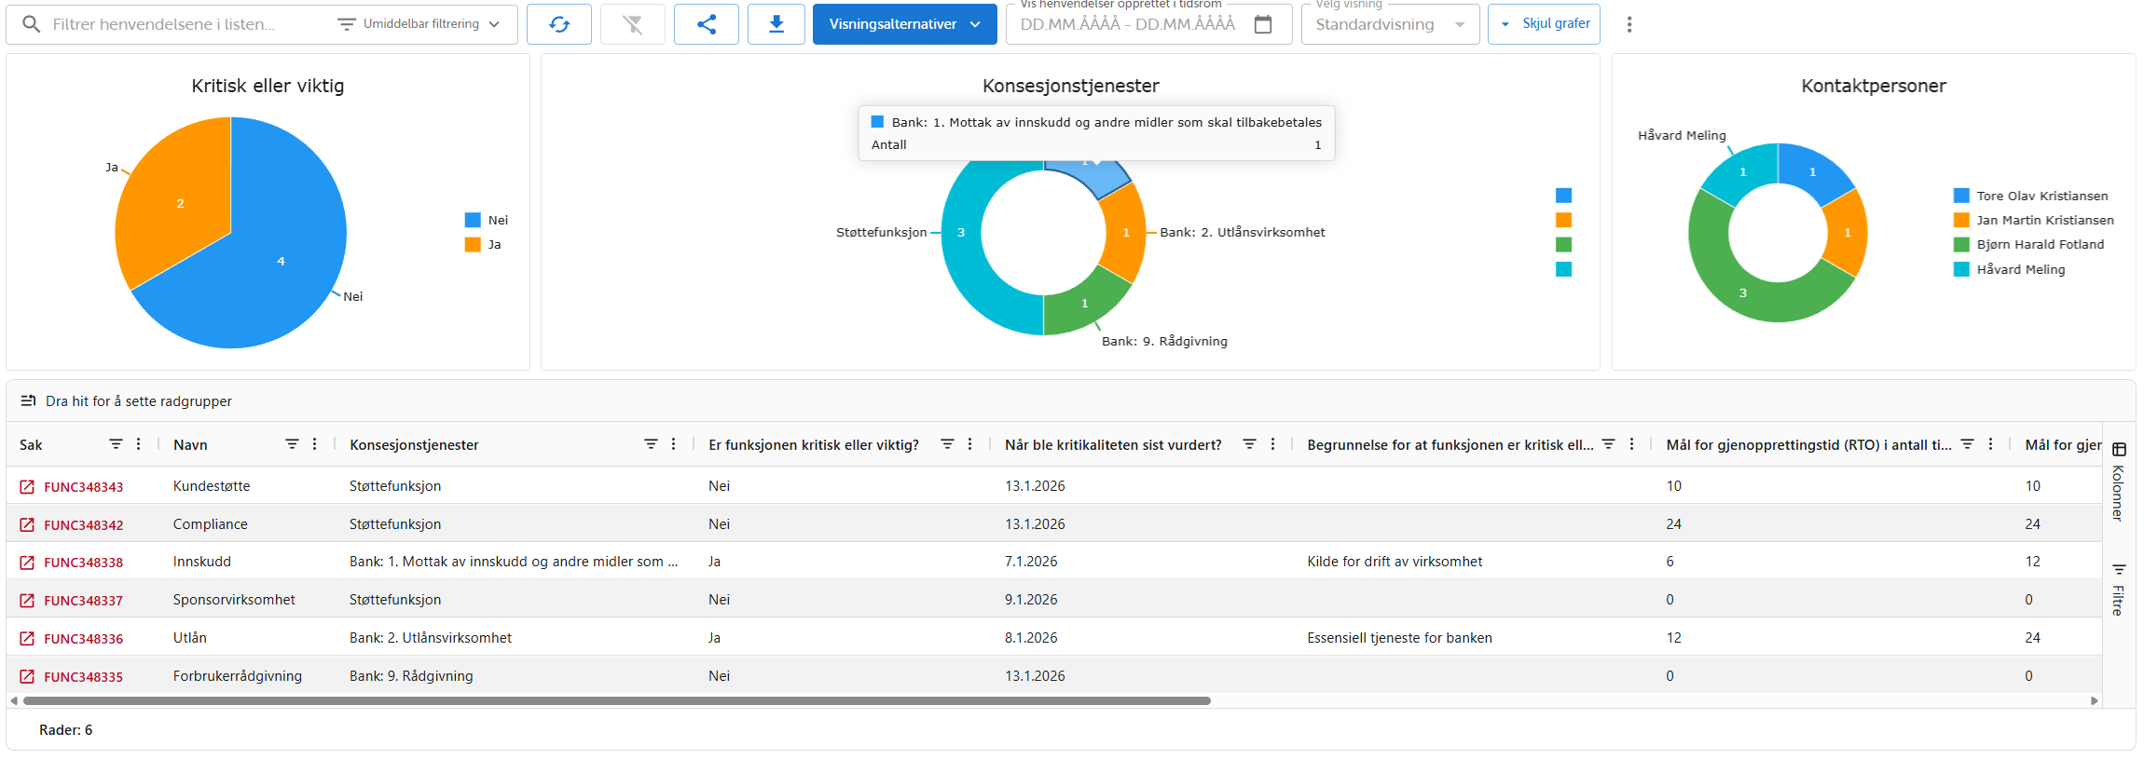Click the Skjul grafer button
2144x760 pixels.
click(1545, 24)
